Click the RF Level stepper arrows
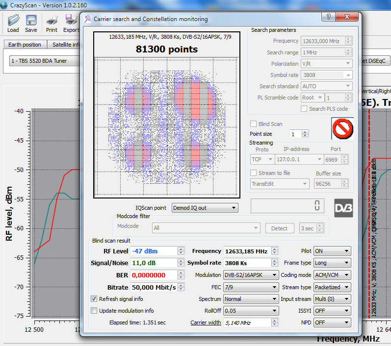 181,251
